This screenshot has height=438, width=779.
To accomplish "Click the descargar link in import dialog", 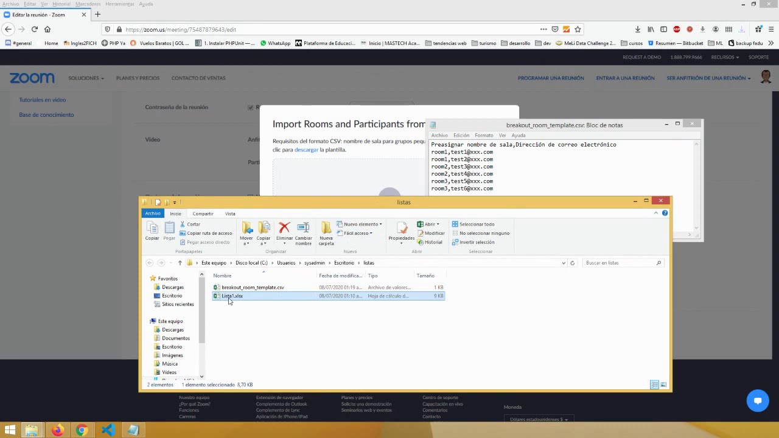I will [x=306, y=150].
